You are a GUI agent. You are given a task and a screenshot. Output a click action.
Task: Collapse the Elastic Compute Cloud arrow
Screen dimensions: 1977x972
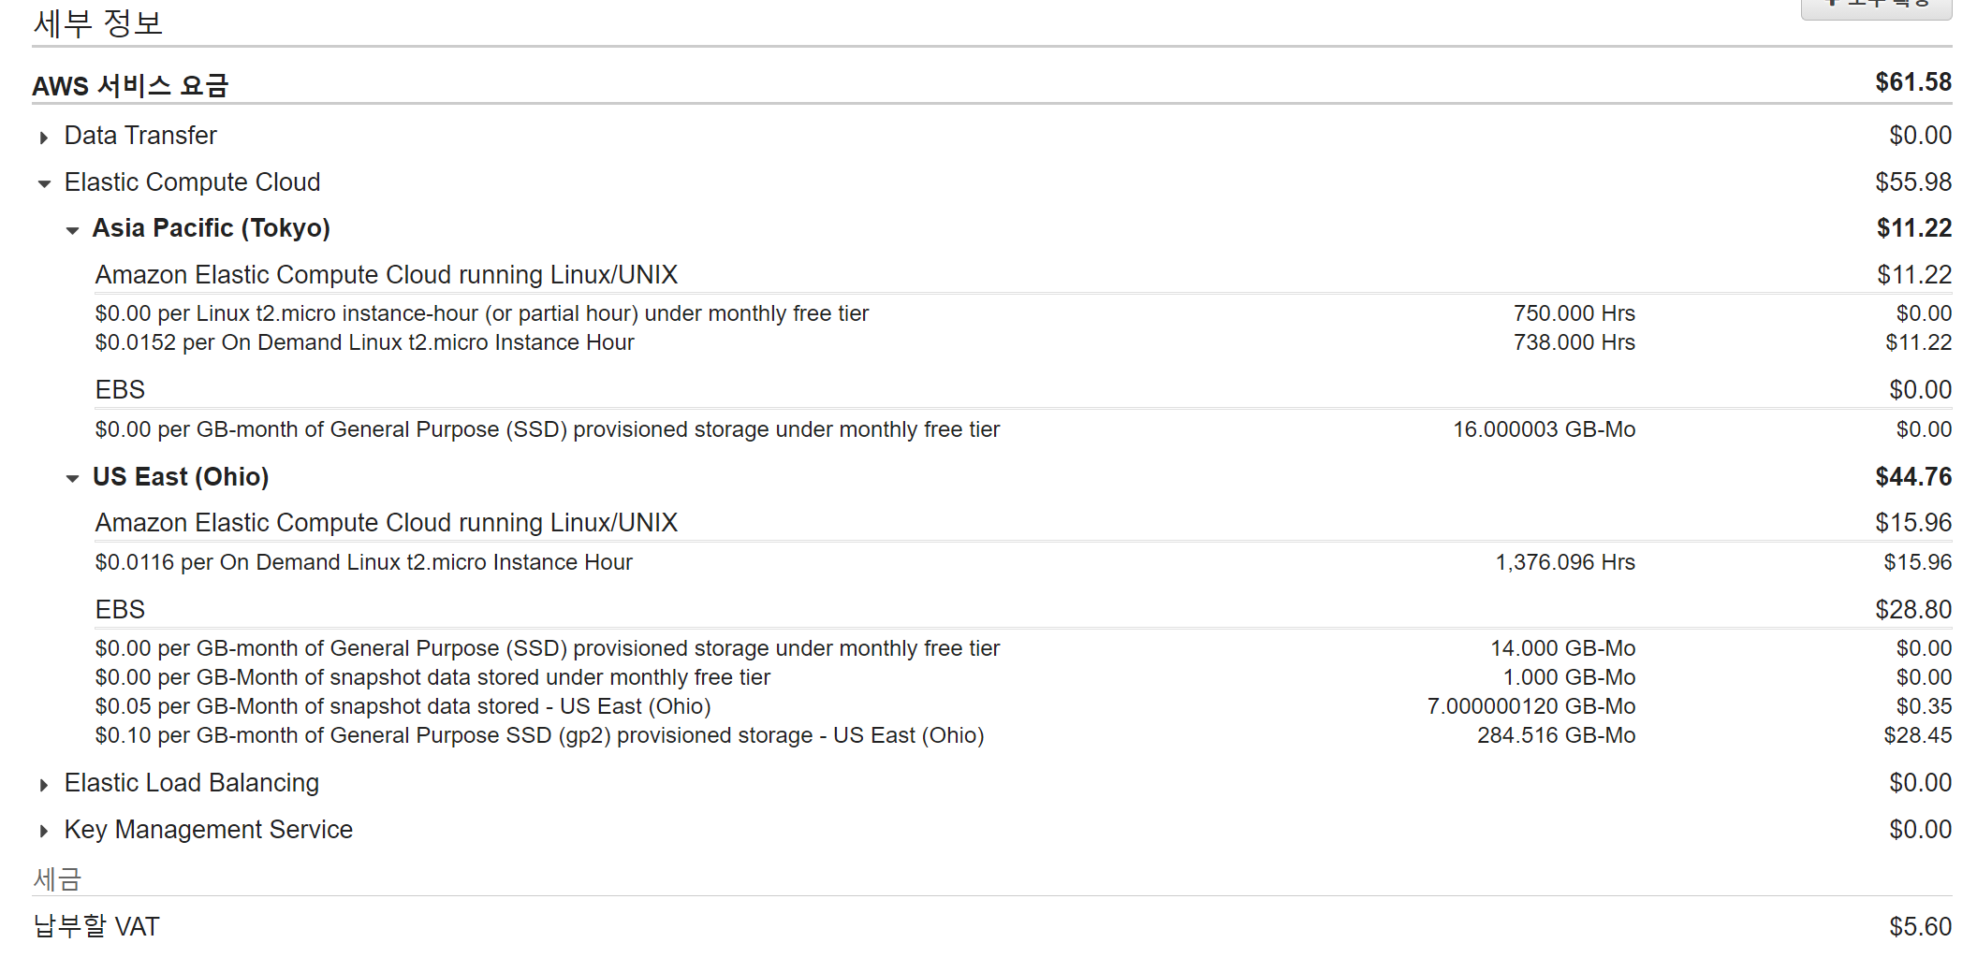(44, 184)
